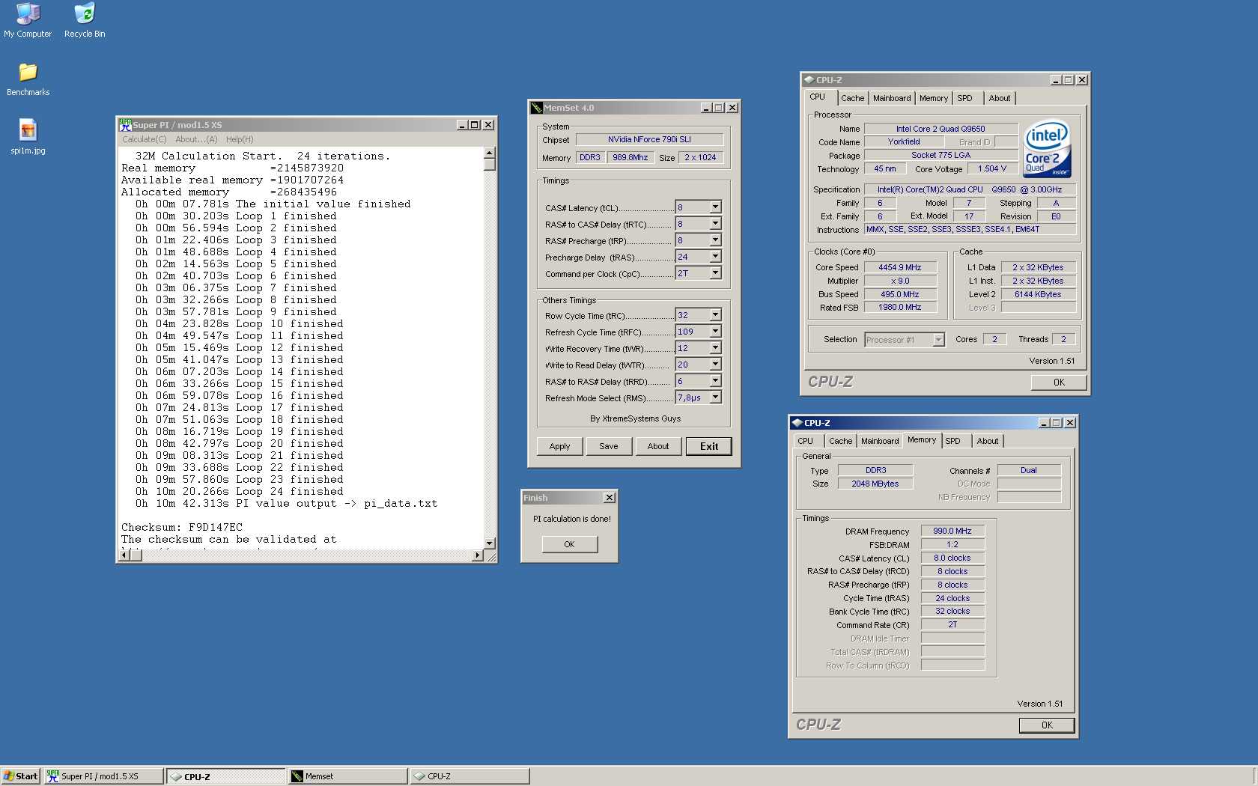Click Exit button in MemSet
Viewport: 1258px width, 786px height.
pos(708,446)
